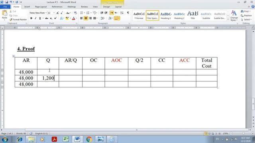Open the font name dropdown

(x=46, y=13)
